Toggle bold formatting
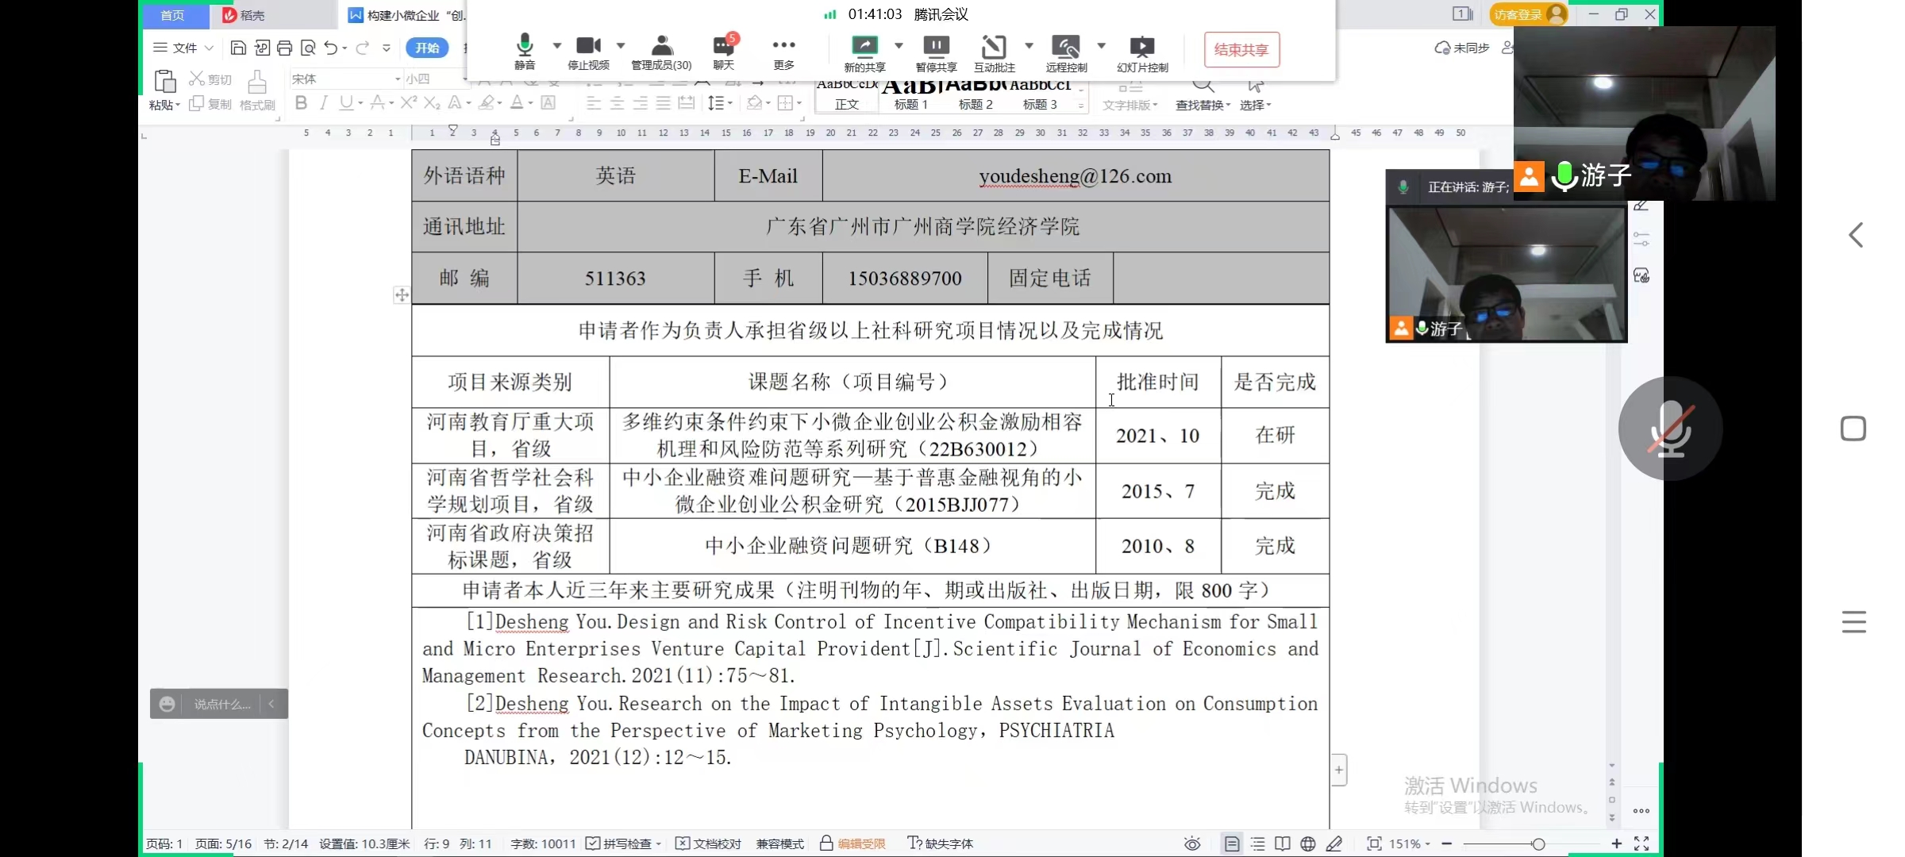 [x=301, y=102]
